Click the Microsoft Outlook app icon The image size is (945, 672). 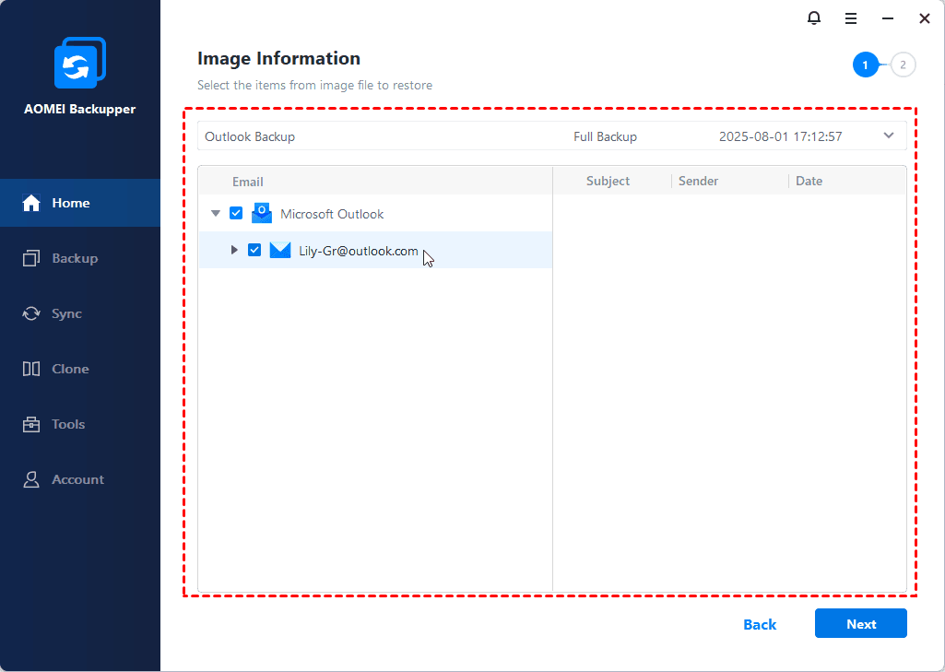click(262, 214)
